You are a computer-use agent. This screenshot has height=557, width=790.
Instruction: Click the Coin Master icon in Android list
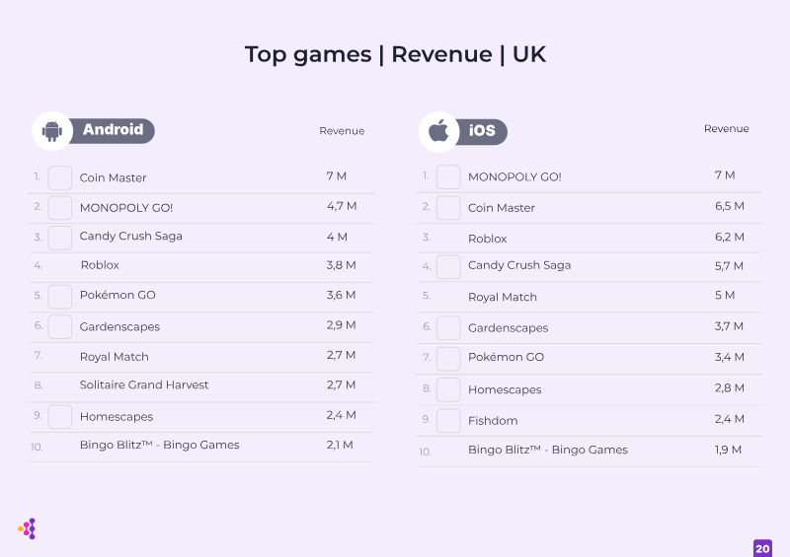pyautogui.click(x=60, y=178)
